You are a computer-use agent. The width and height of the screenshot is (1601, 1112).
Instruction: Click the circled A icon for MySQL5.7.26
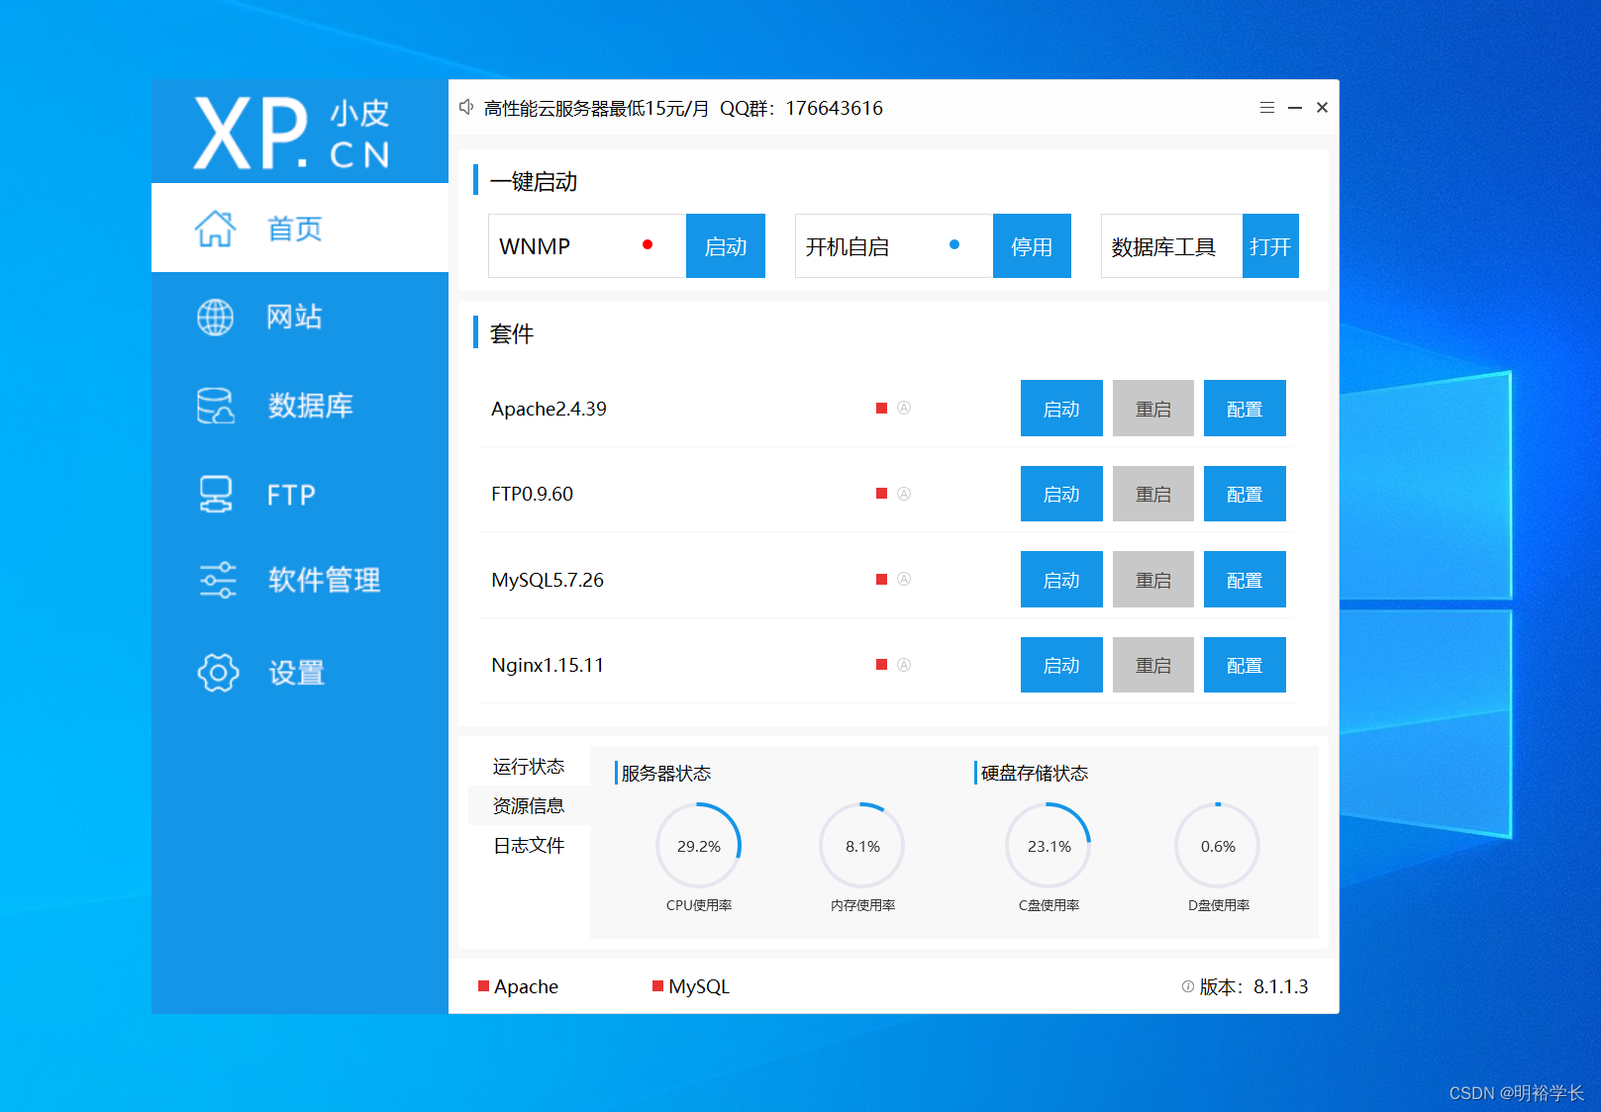(904, 579)
